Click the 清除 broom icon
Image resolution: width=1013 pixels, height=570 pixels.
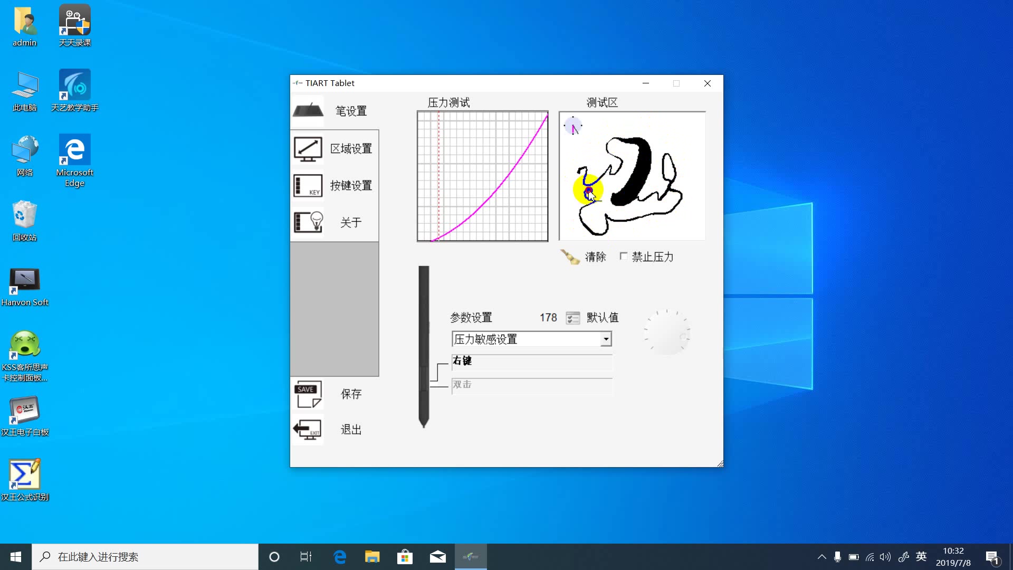(570, 257)
